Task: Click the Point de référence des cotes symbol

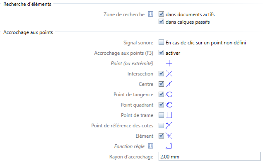Action: click(x=169, y=126)
